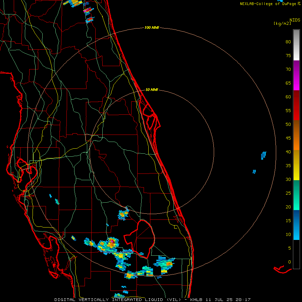
Task: Click the 40 value on the scale
Action: pos(288,152)
